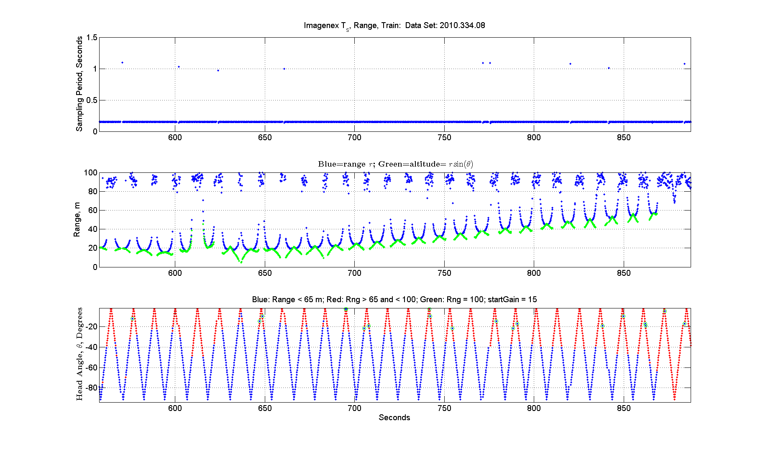The height and width of the screenshot is (452, 763).
Task: Select the 'Sampling Period, Seconds' y-axis label
Action: (x=79, y=84)
